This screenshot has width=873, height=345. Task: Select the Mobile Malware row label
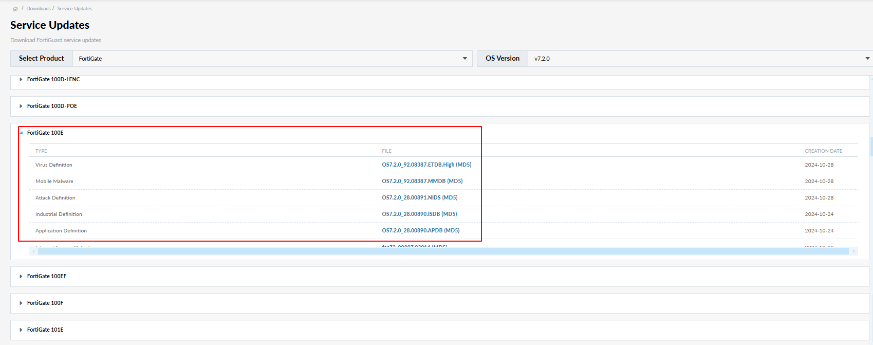coord(54,181)
